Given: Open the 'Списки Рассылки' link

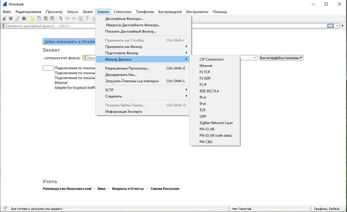Looking at the screenshot, I should 165,189.
